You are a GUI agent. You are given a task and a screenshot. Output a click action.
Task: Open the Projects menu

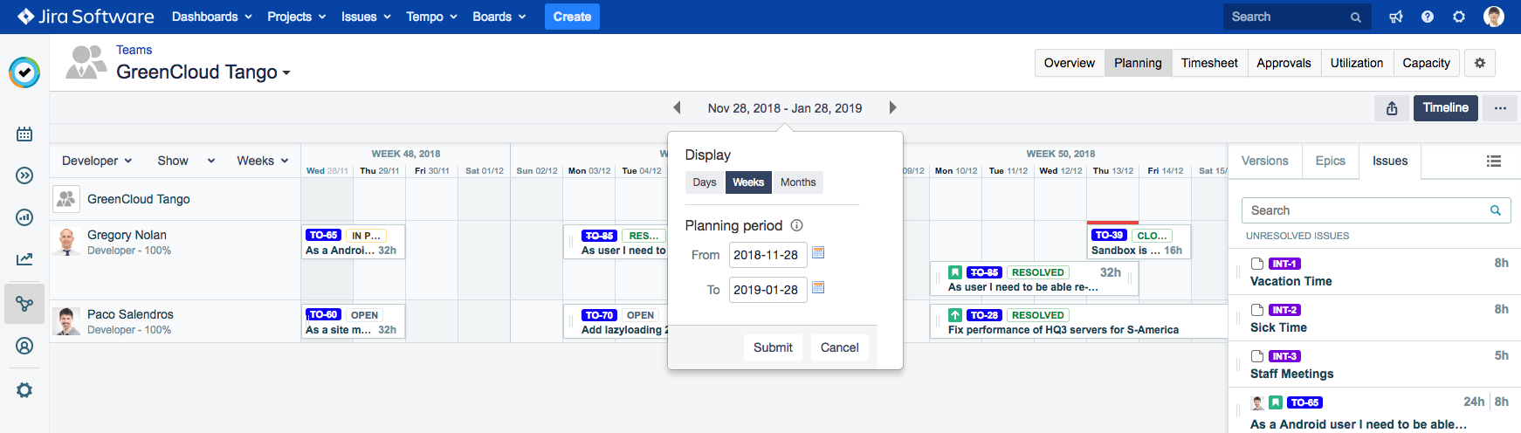tap(297, 17)
